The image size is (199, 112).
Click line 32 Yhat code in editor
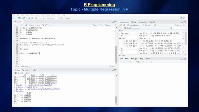(x=30, y=53)
